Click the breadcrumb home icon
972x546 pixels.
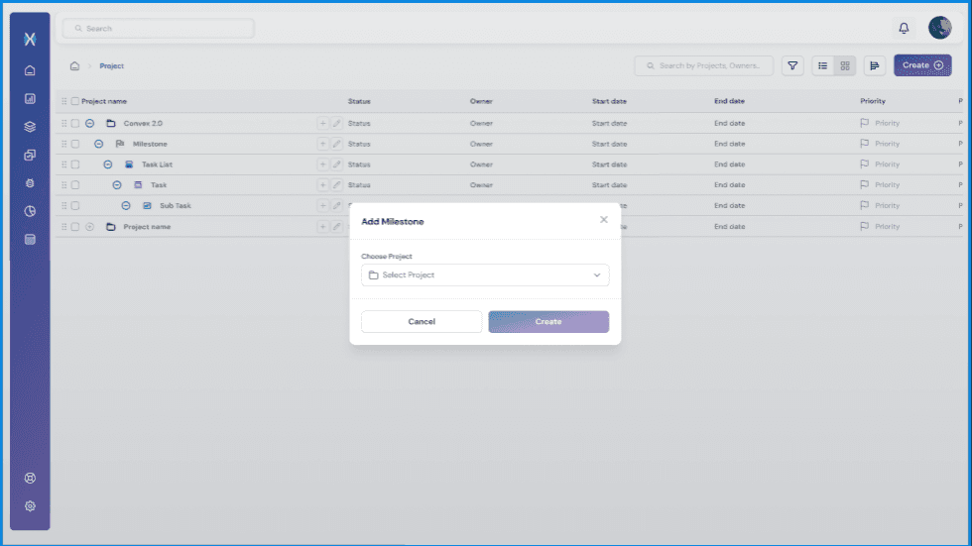pos(74,65)
